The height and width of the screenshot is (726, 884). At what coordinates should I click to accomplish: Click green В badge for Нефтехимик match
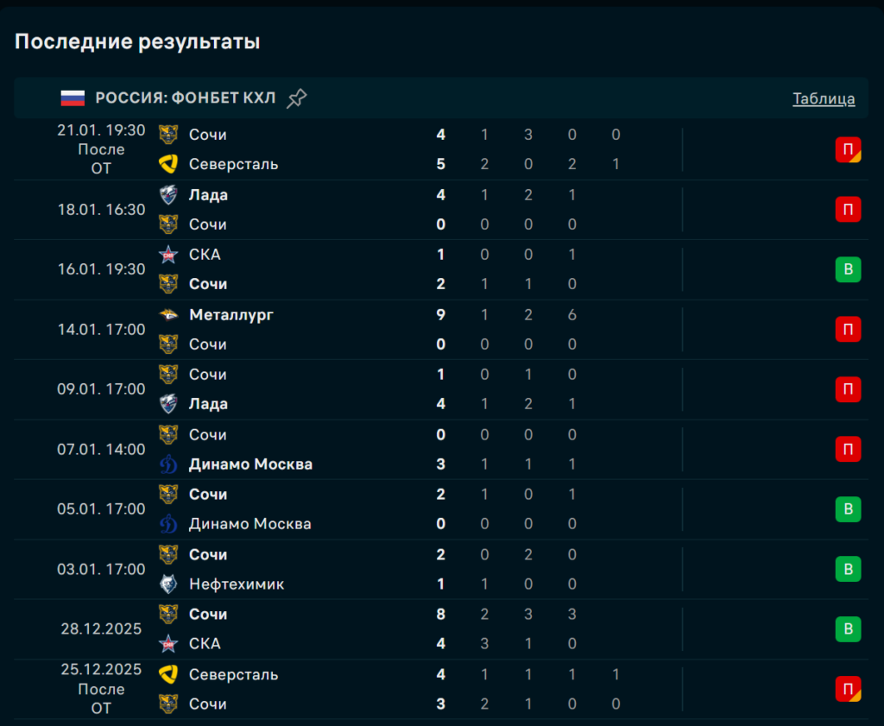click(848, 570)
